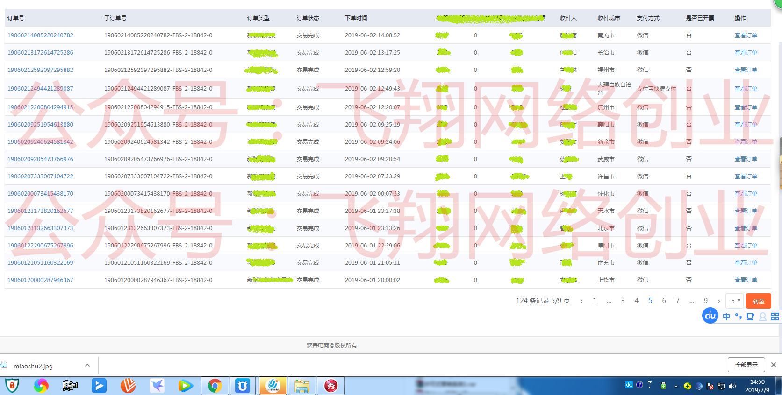Open the page number jump dropdown
The image size is (782, 395).
click(x=735, y=301)
